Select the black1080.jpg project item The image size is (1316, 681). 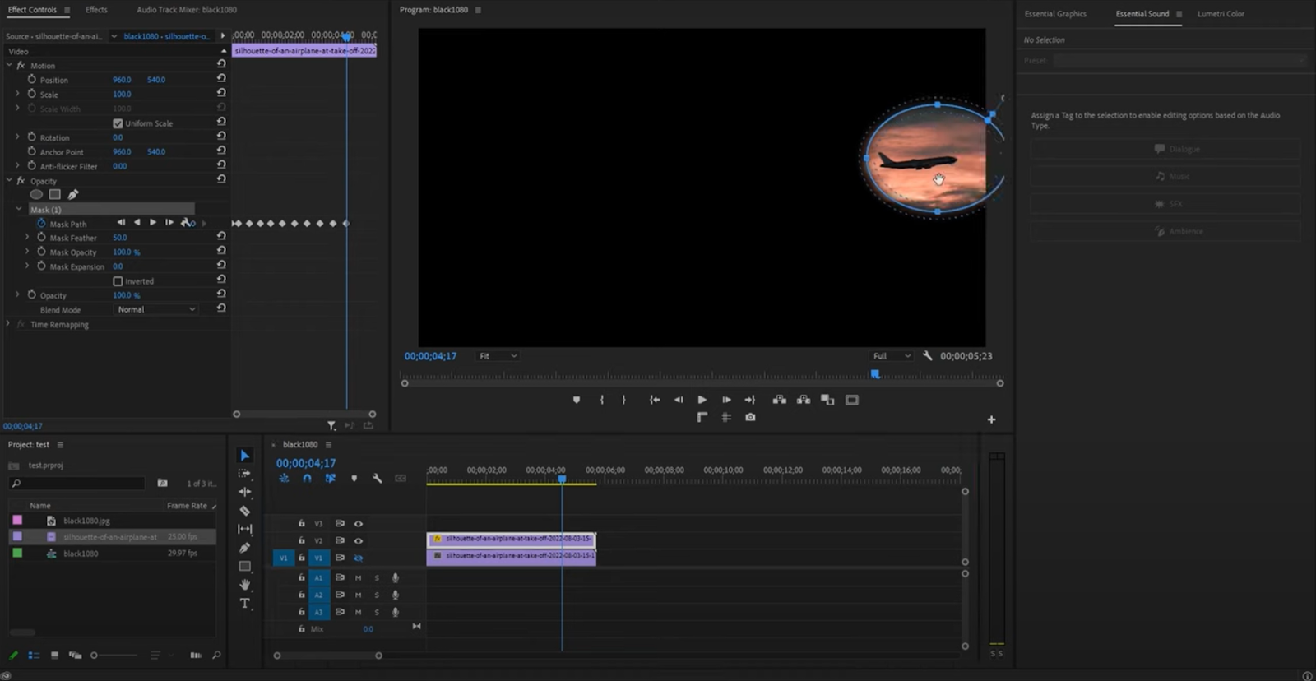86,521
